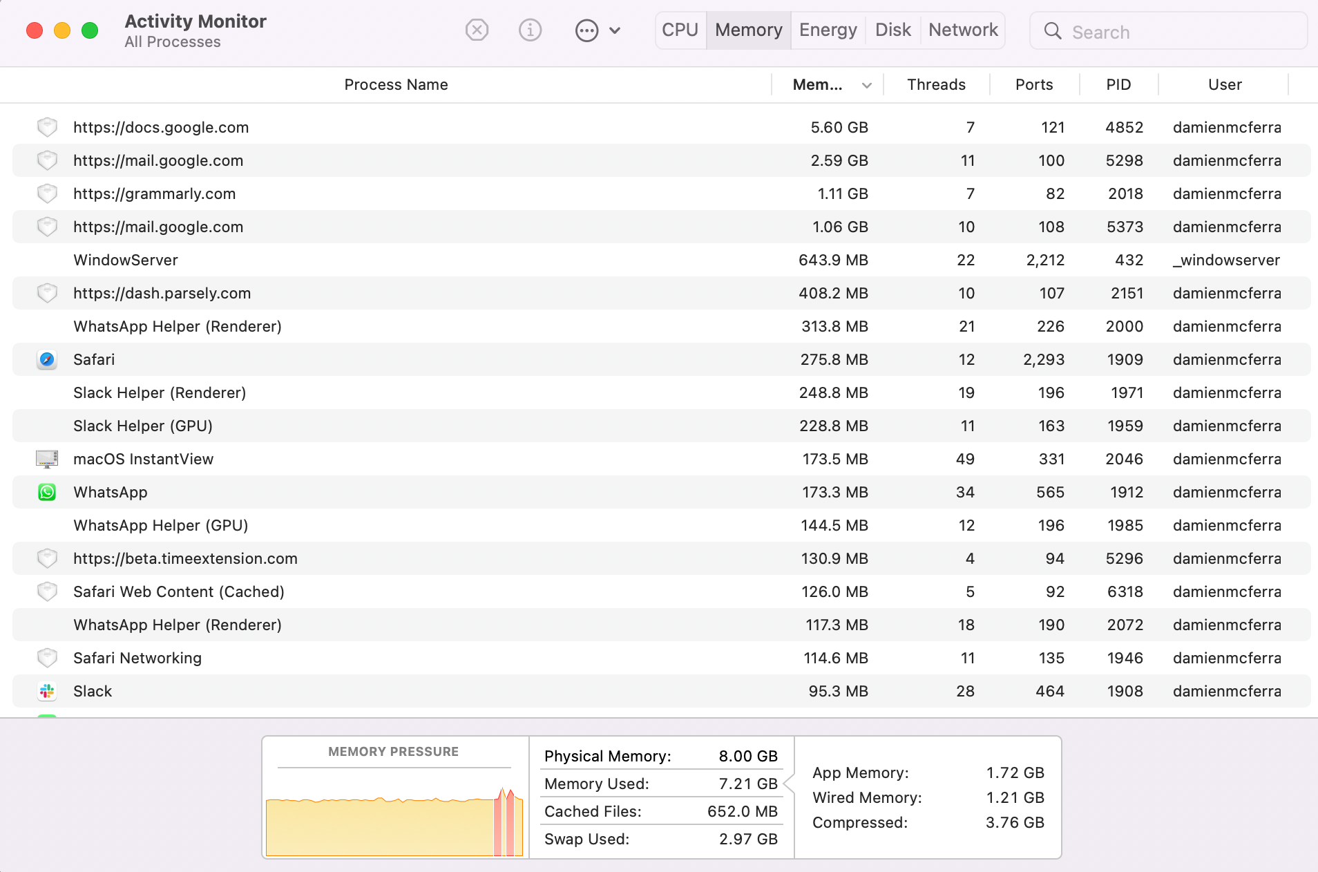1318x872 pixels.
Task: Click the Safari compass icon
Action: pyautogui.click(x=47, y=359)
